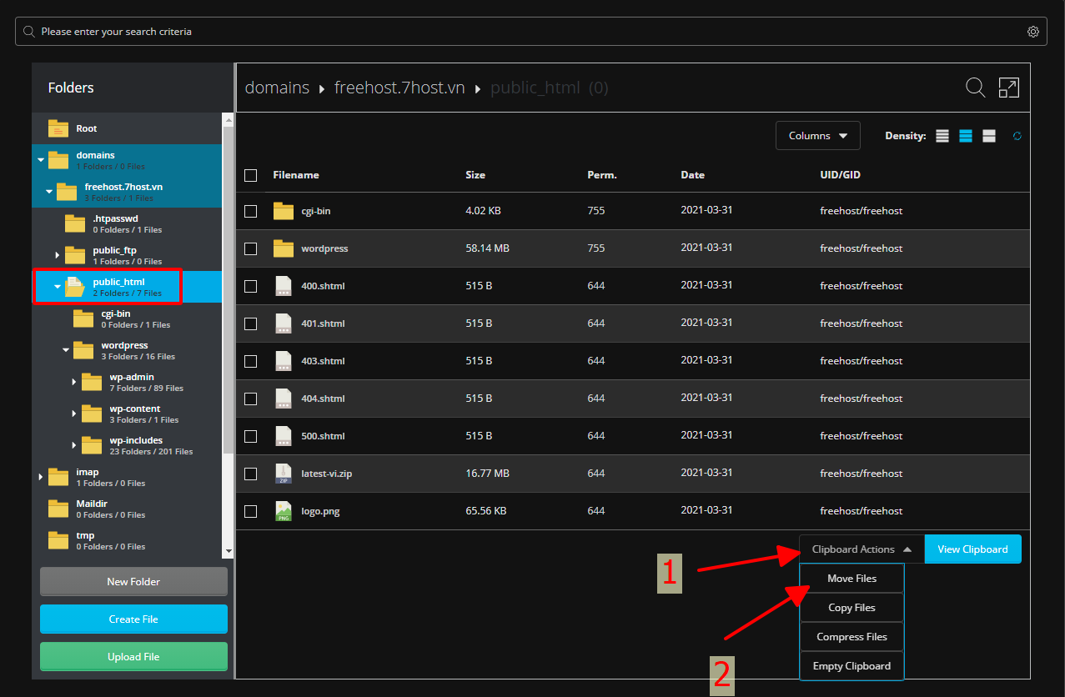1065x697 pixels.
Task: Collapse the public_html tree arrow
Action: [x=57, y=287]
